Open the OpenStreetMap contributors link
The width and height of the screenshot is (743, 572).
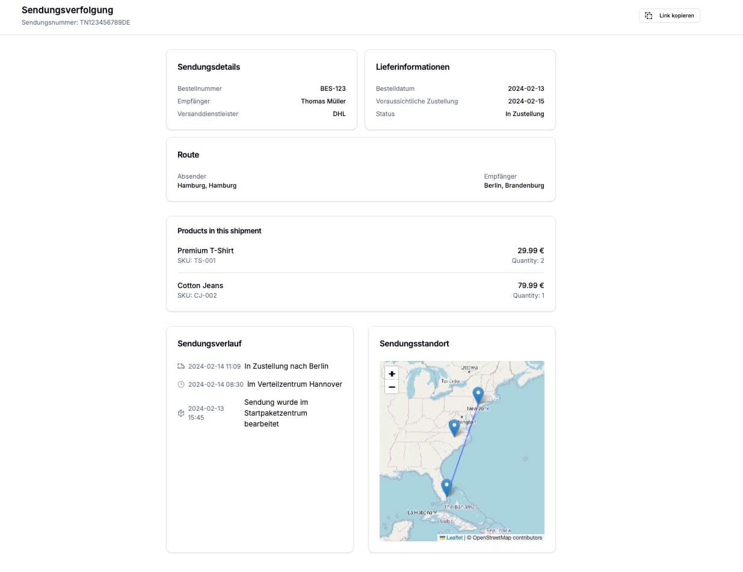[510, 537]
